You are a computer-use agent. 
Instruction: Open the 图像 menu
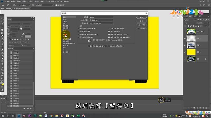19,1
